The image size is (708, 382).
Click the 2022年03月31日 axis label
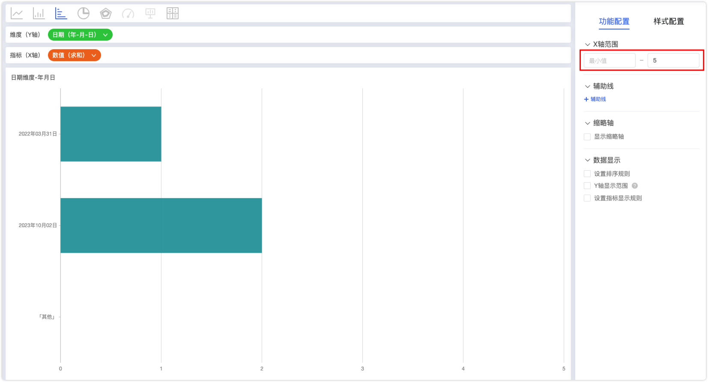38,134
